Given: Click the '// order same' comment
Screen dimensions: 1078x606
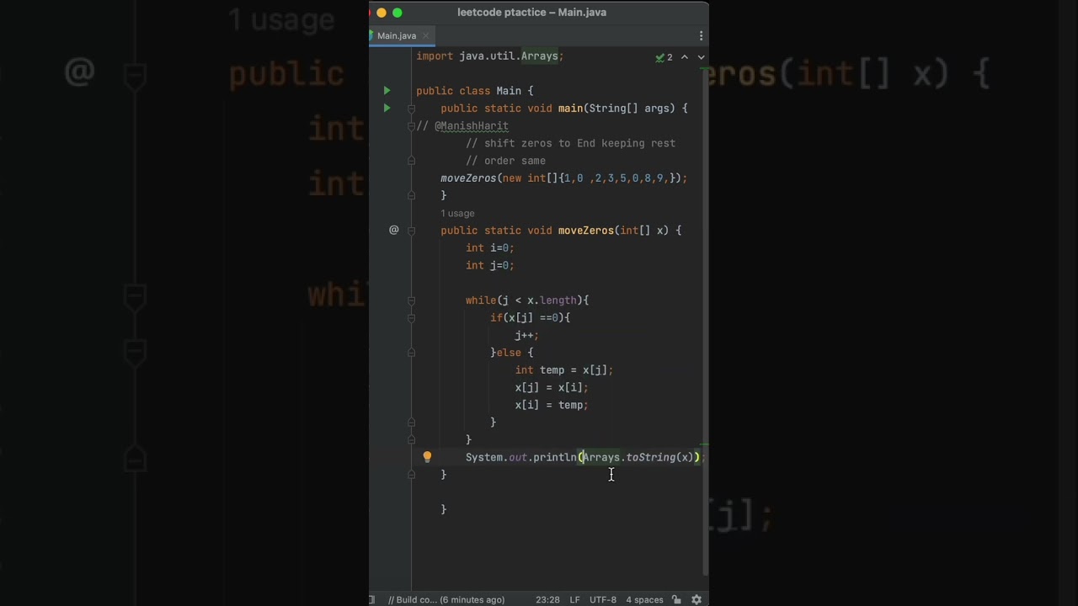Looking at the screenshot, I should click(505, 161).
